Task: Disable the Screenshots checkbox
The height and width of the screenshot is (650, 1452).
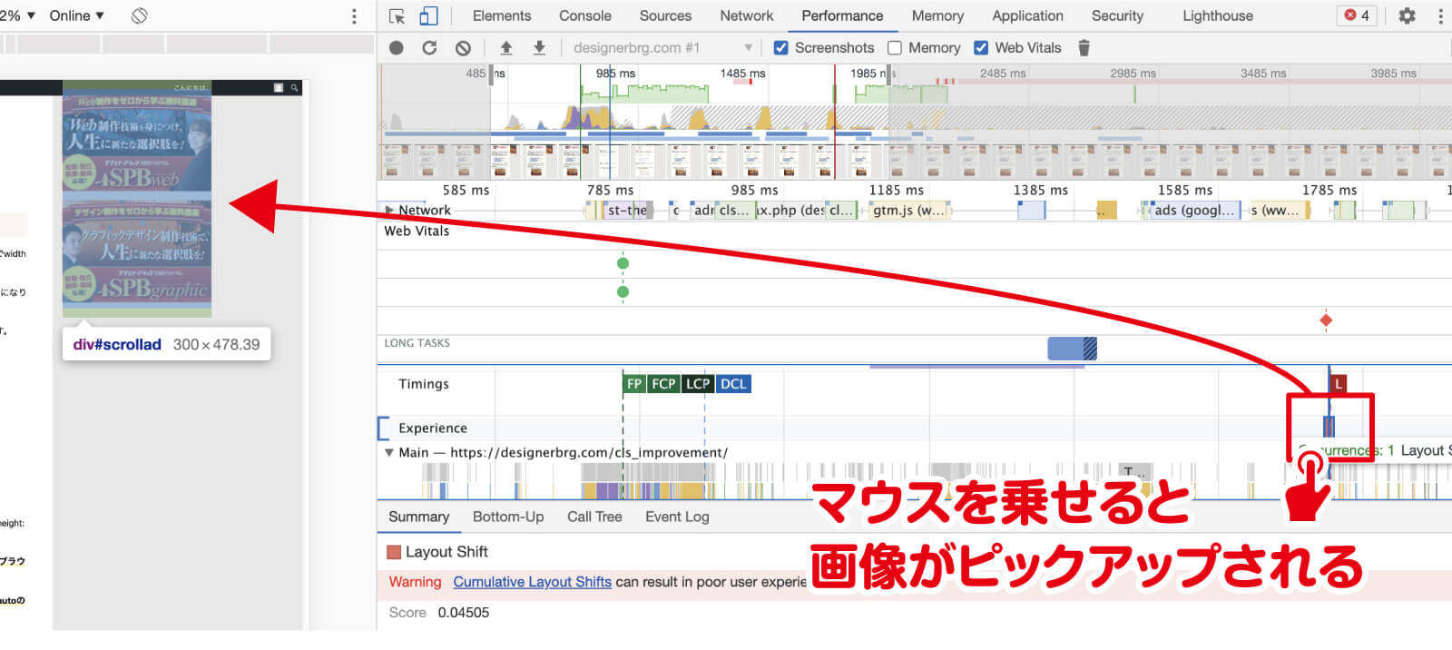Action: 780,48
